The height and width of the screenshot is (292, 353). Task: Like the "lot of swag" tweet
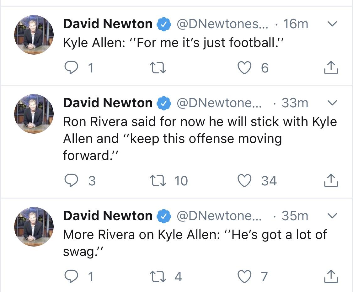tap(244, 277)
